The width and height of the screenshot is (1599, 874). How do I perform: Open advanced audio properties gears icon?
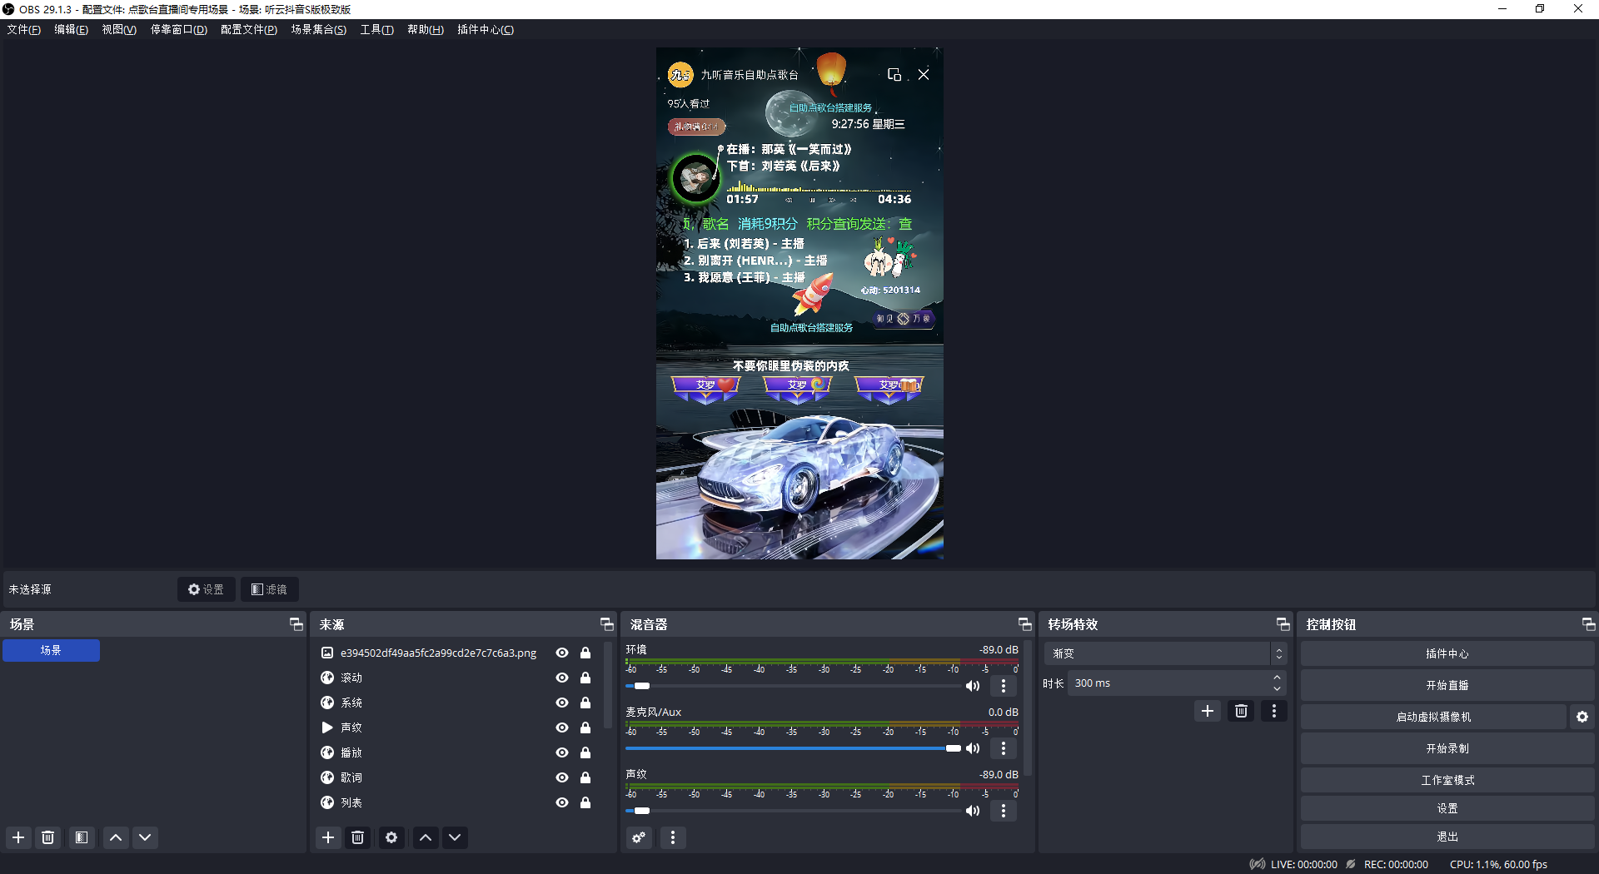[x=639, y=837]
